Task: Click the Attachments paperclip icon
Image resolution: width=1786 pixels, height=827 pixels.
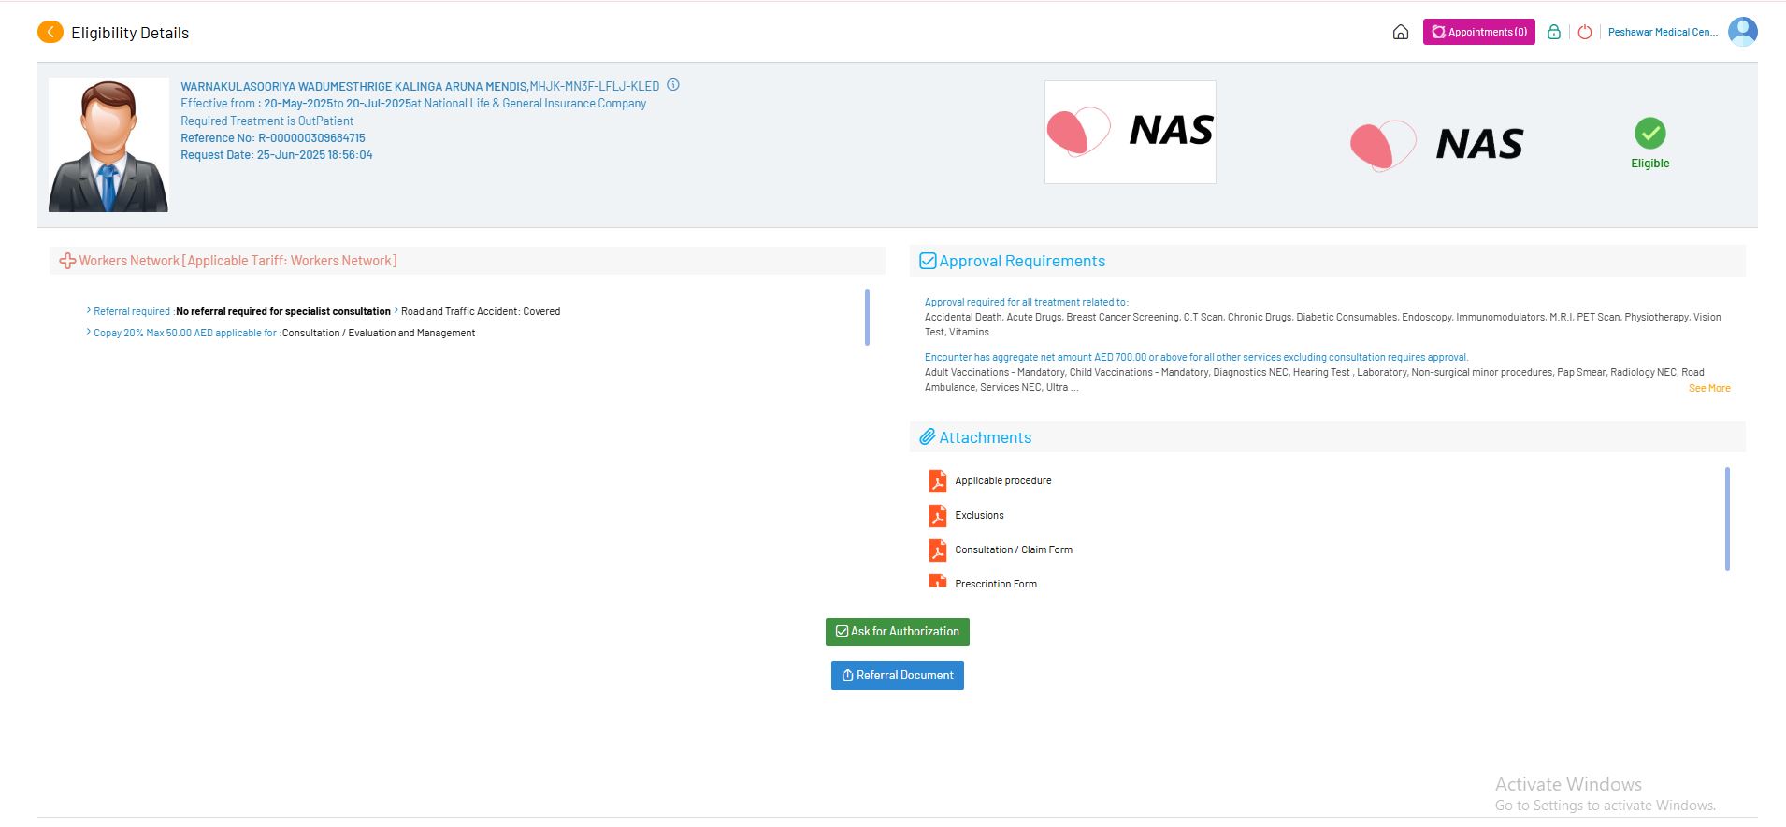Action: (x=928, y=437)
